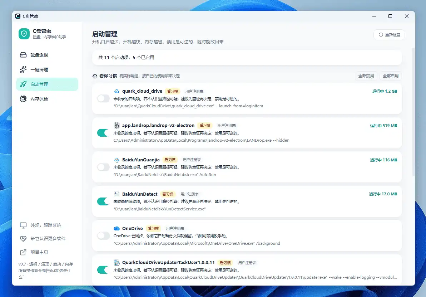Click the 看习惯 tag next to OneDrive

(153, 228)
